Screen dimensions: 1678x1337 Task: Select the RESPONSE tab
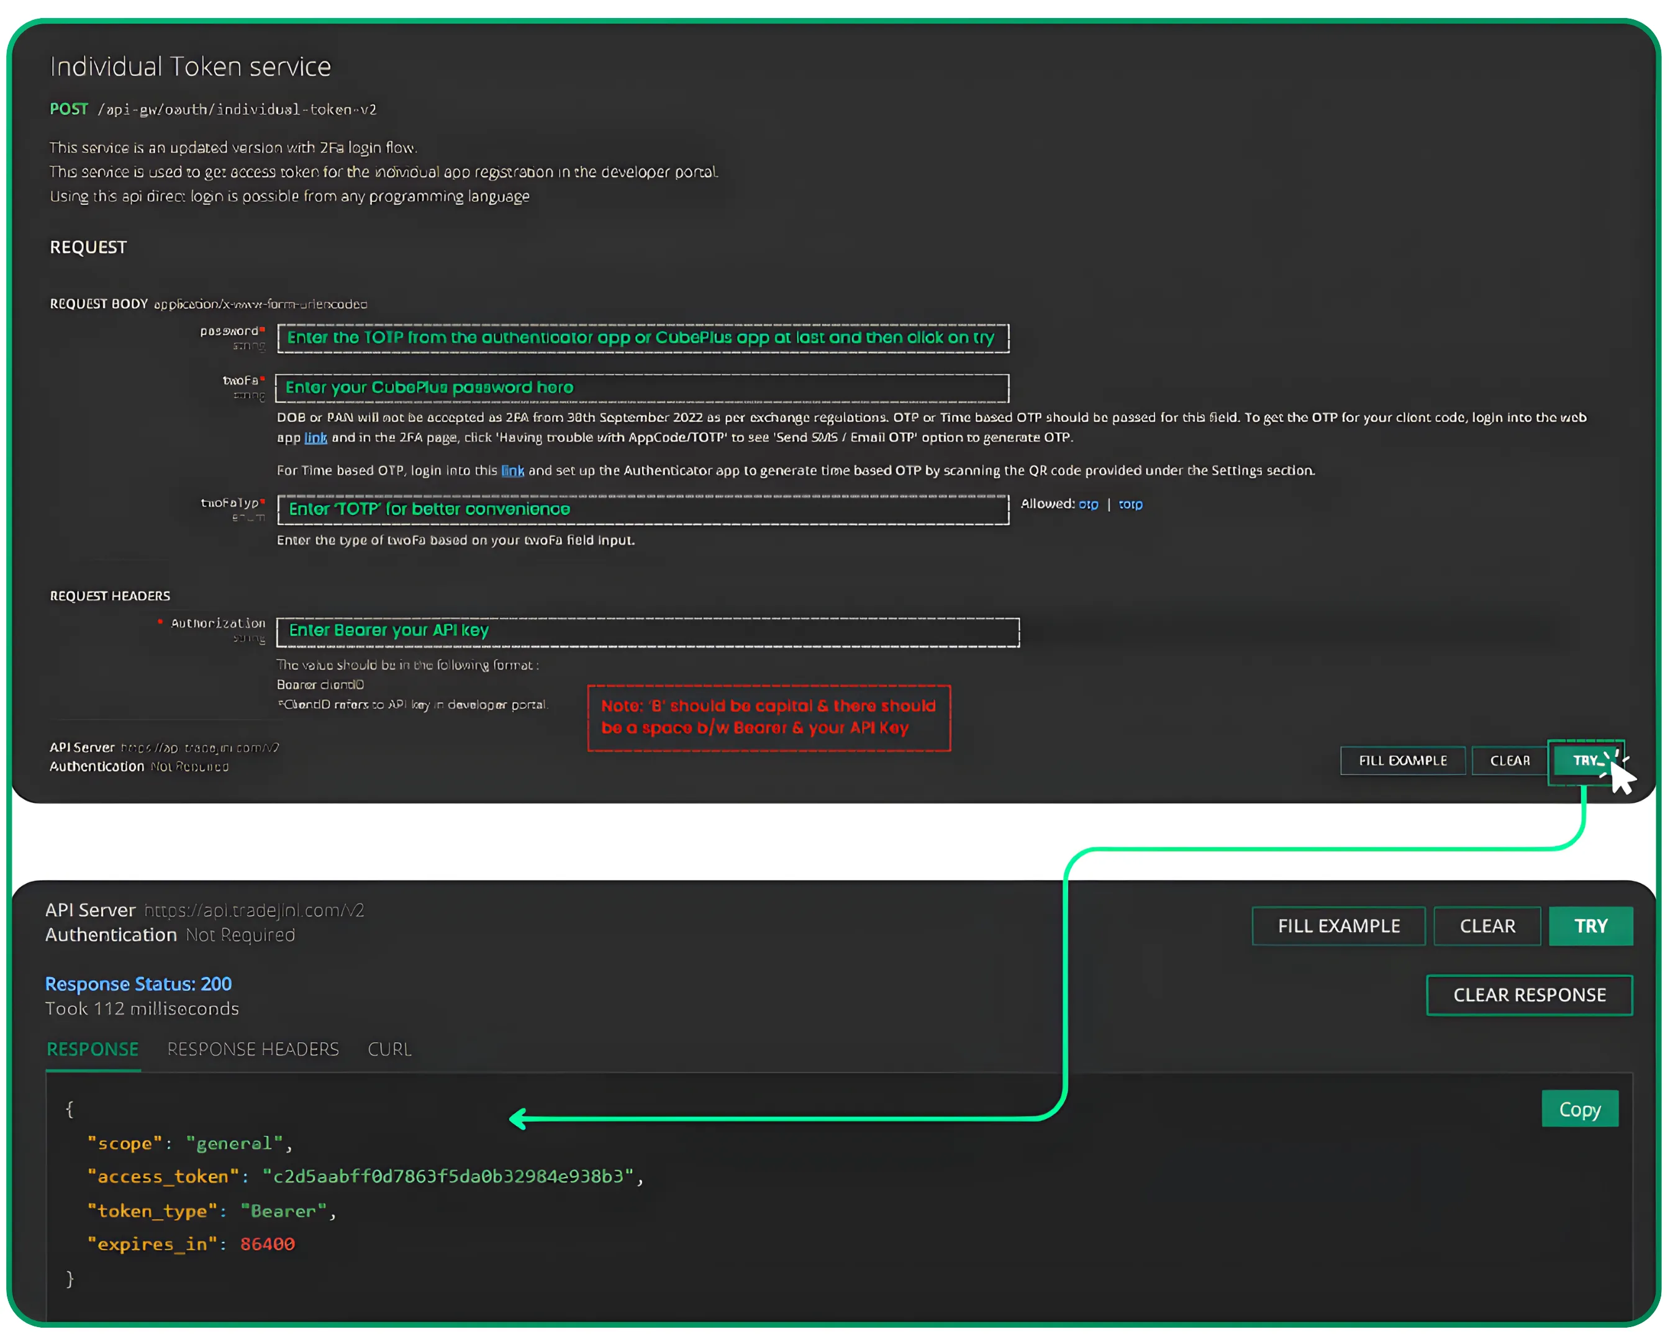point(93,1048)
